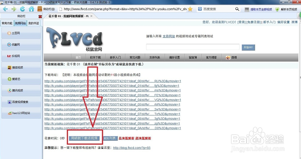301x159 pixels.
Task: Click the video URL input field
Action: tap(193, 47)
